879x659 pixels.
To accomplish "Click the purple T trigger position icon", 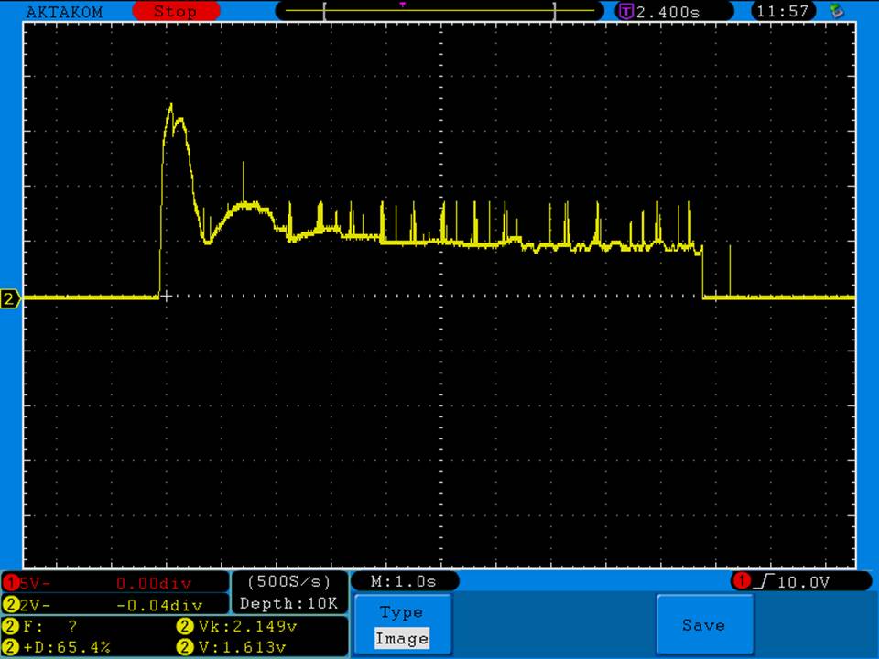I will click(626, 12).
